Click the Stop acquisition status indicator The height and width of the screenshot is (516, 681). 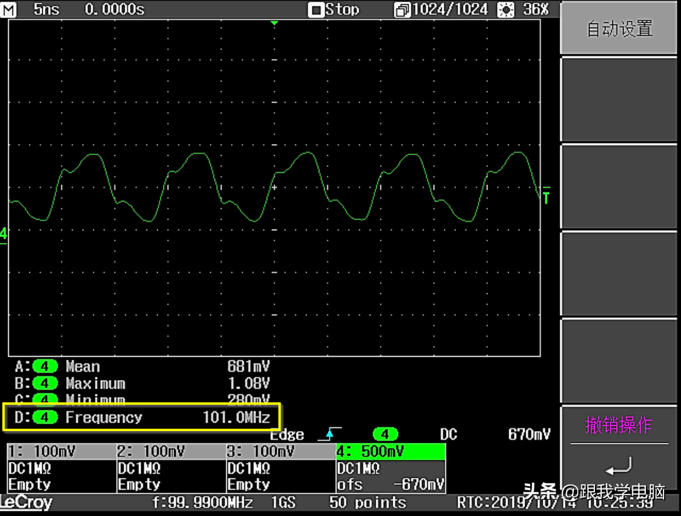tap(334, 9)
